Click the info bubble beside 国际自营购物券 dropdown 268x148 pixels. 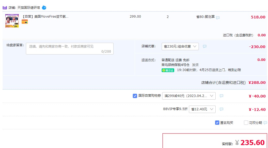(x=222, y=96)
